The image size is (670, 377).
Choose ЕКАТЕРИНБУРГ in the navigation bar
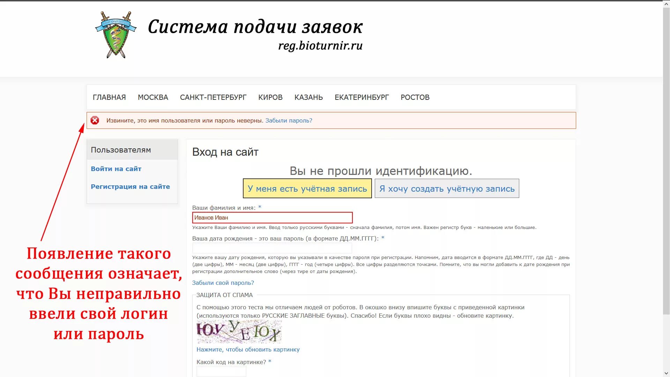[362, 97]
